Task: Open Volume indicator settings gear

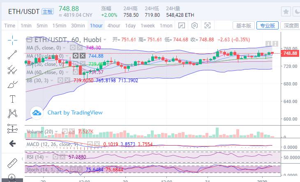Action: [65, 131]
